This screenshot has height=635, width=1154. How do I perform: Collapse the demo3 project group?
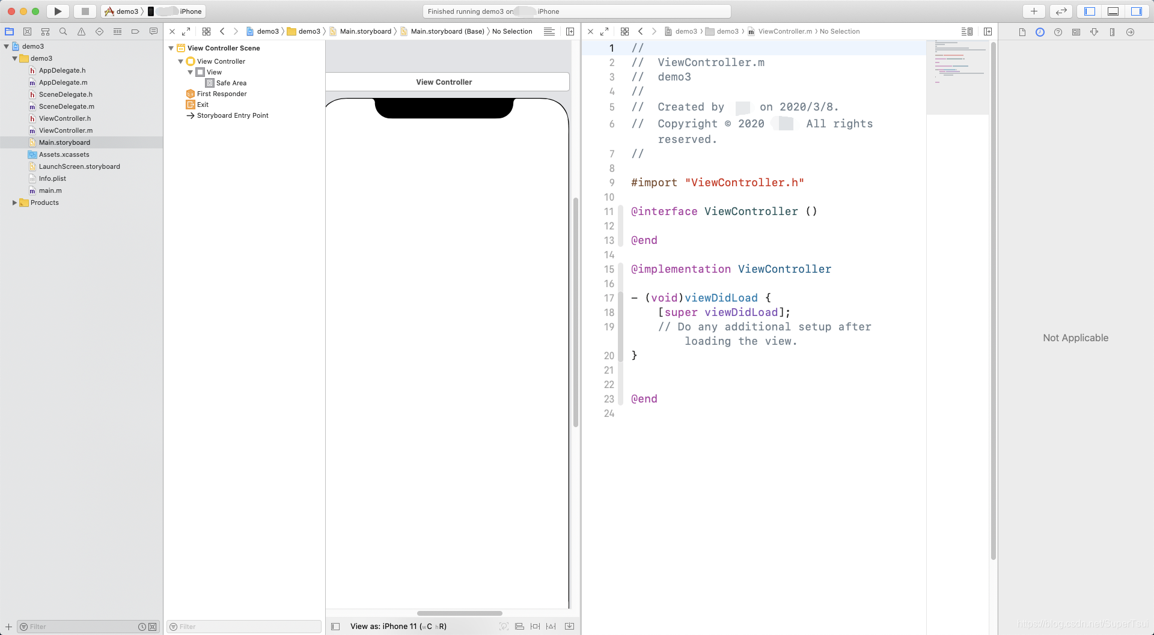[14, 58]
